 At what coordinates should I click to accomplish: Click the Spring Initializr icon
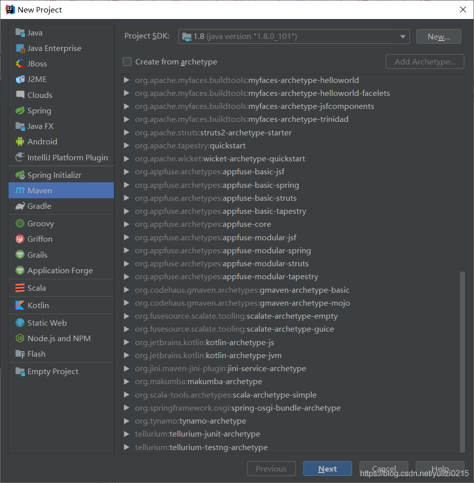tap(20, 175)
